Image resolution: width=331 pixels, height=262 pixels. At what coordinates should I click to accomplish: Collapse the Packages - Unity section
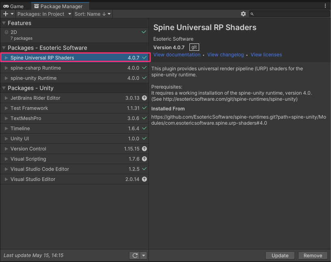click(4, 88)
